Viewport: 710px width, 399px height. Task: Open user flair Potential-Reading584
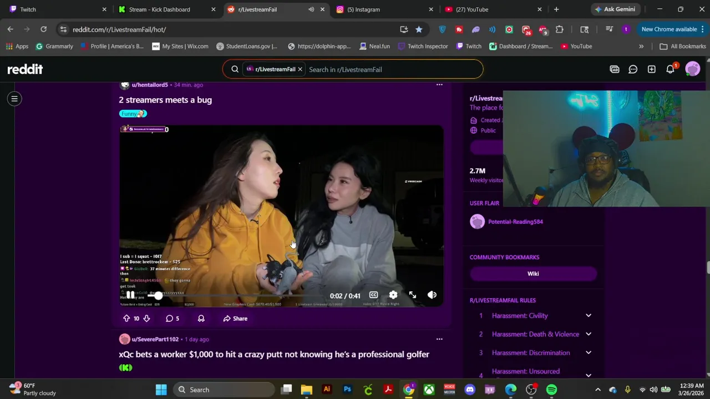tap(515, 222)
